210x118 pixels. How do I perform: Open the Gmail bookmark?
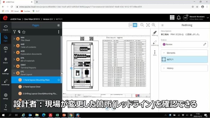(x=15, y=11)
